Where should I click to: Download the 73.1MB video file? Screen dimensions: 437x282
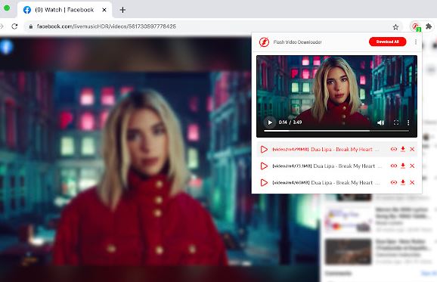point(403,166)
